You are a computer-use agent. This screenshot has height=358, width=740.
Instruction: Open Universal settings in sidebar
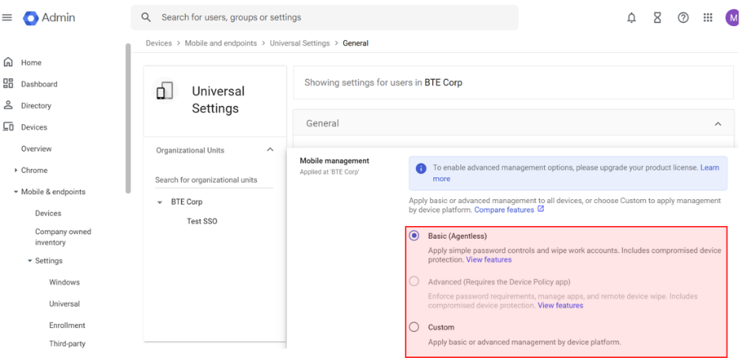pos(64,304)
